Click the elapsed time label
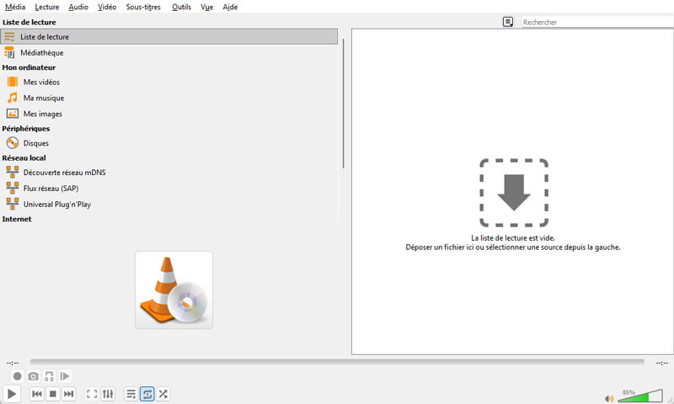This screenshot has width=674, height=404. [x=13, y=363]
